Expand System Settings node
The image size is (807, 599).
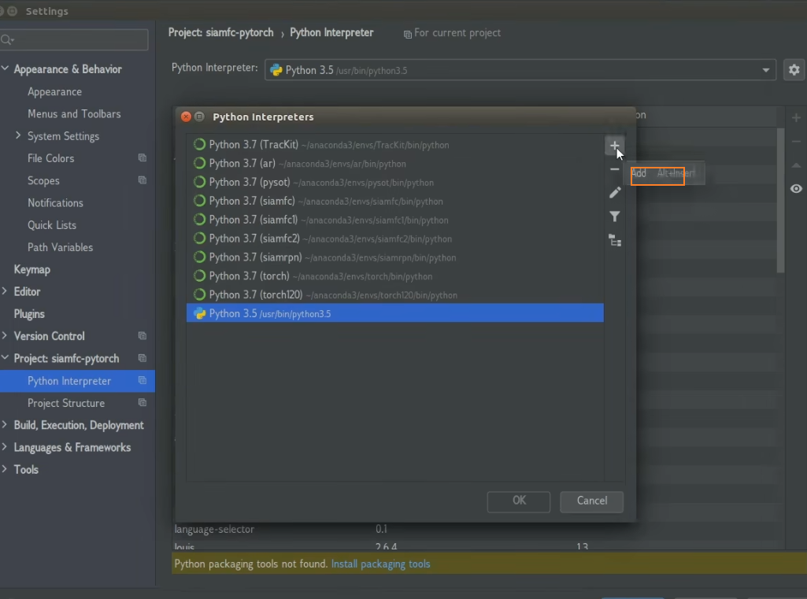pyautogui.click(x=18, y=135)
